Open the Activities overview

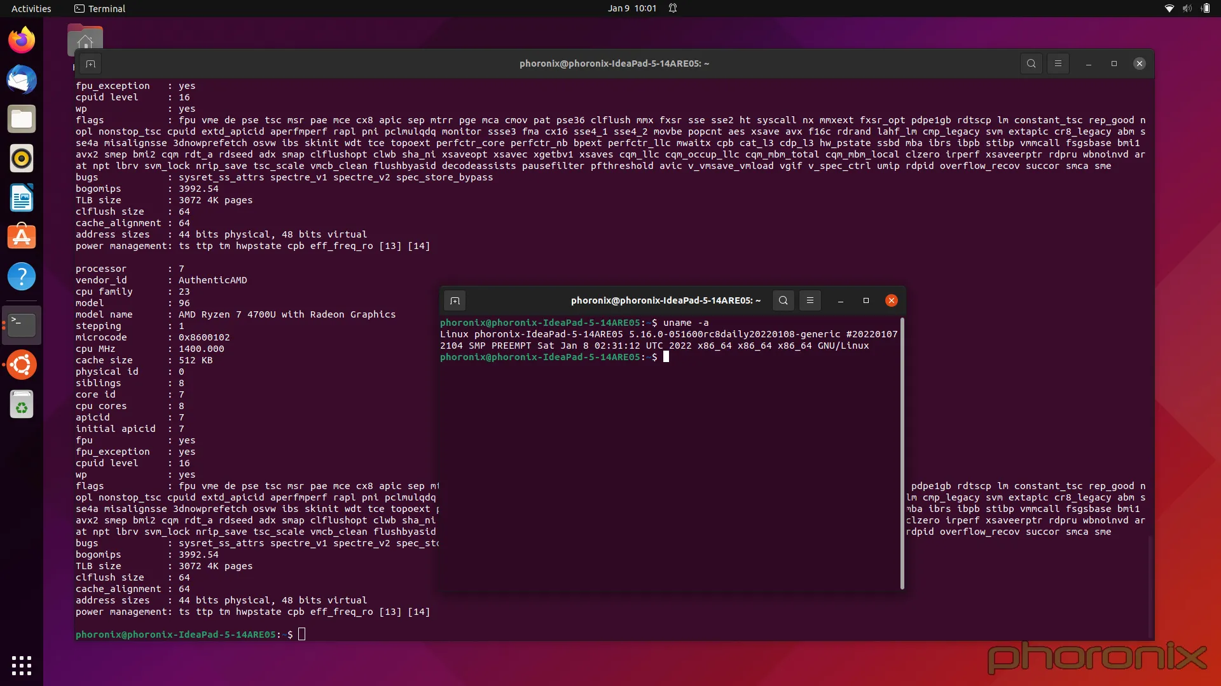click(x=31, y=8)
